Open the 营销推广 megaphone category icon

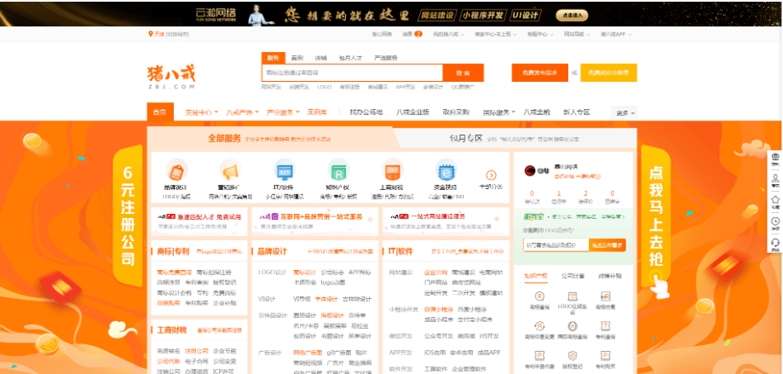(x=229, y=170)
